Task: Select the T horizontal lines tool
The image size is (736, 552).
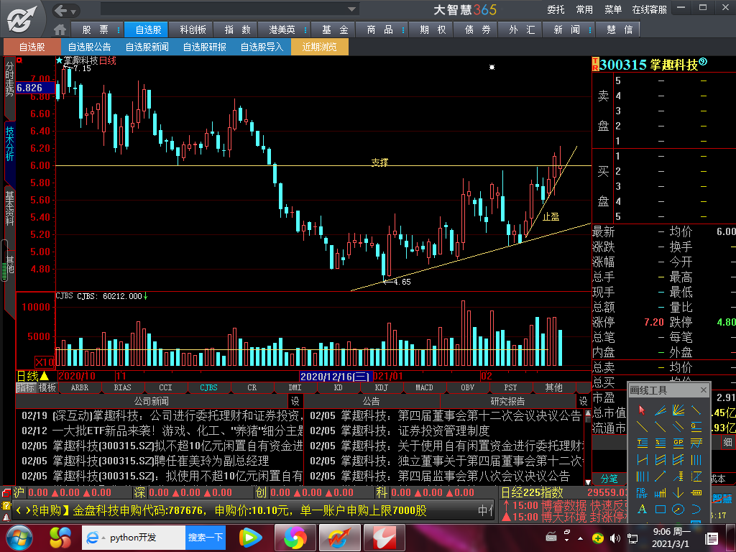Action: coord(642,443)
